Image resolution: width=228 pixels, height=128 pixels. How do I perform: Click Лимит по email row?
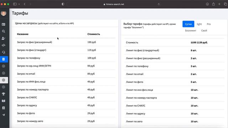click(x=174, y=74)
